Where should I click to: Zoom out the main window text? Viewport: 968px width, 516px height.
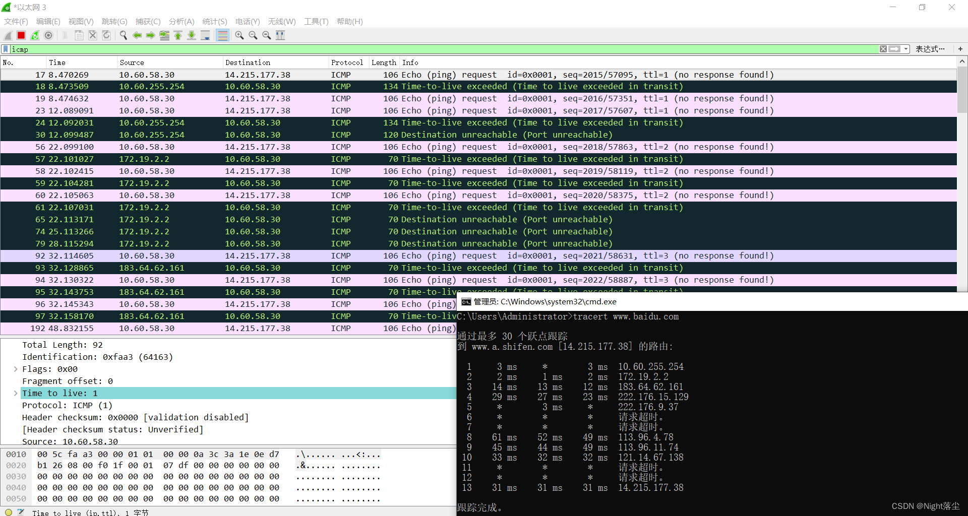click(253, 35)
